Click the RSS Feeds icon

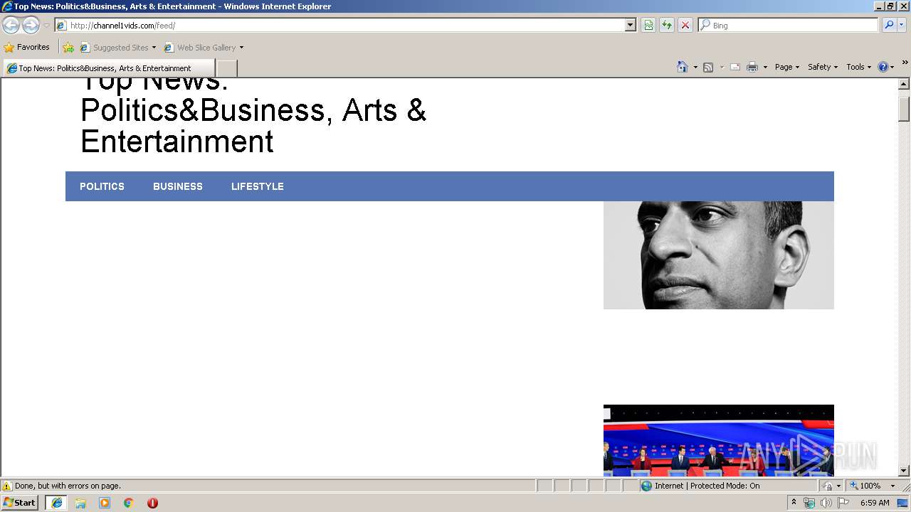[x=708, y=67]
